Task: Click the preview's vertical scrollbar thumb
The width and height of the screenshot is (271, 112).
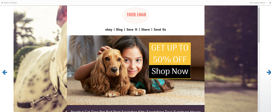Action: click(x=259, y=25)
